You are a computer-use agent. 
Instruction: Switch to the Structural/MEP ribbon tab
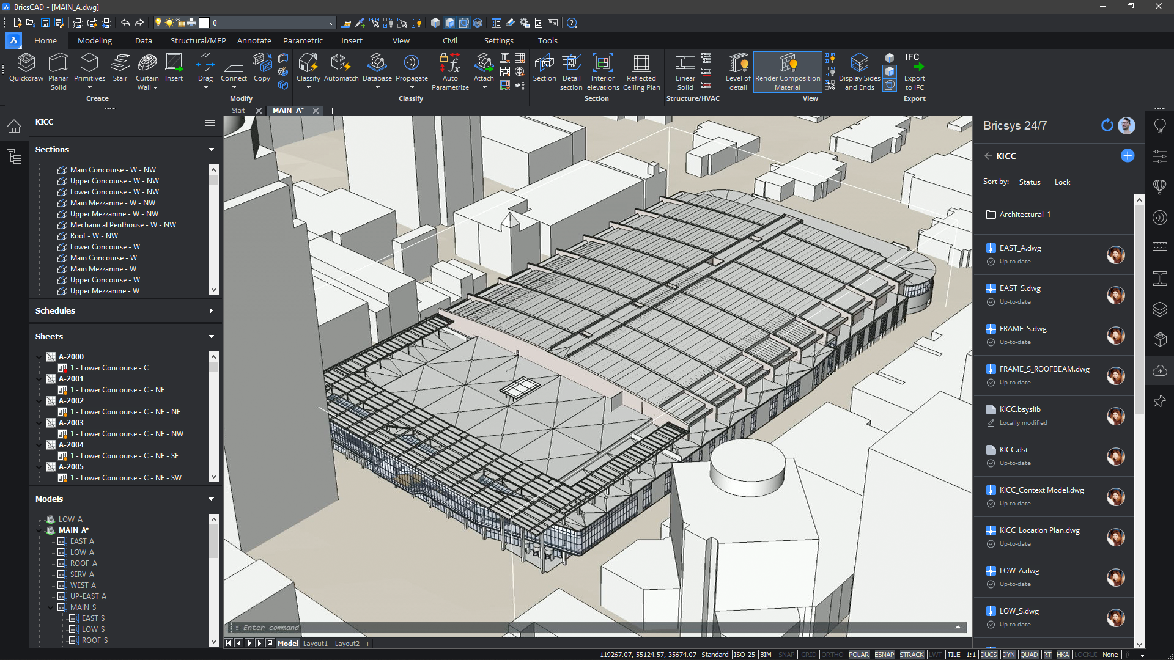[x=198, y=40]
